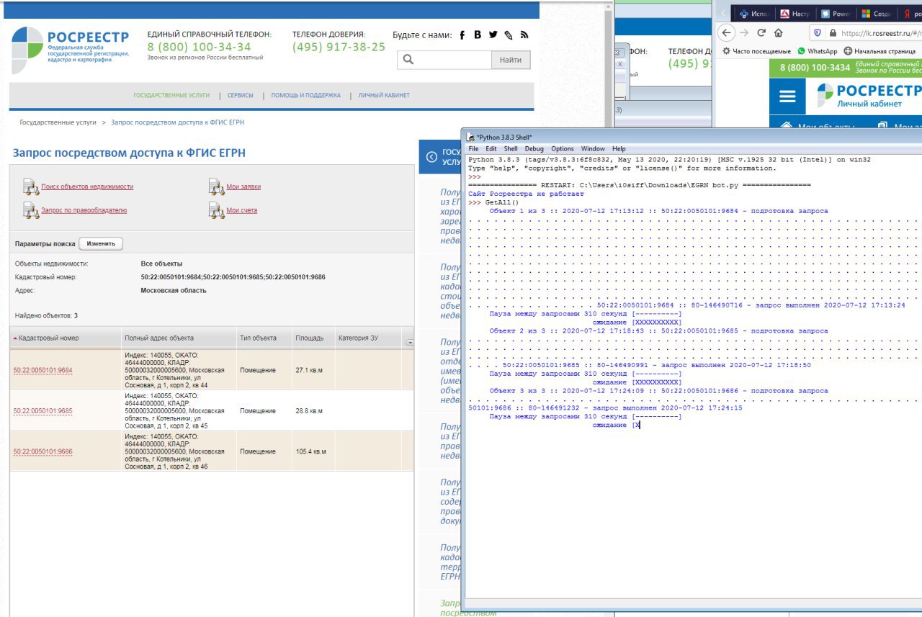Click the tracking protection shield in Firefox
This screenshot has height=617, width=922.
pyautogui.click(x=816, y=32)
